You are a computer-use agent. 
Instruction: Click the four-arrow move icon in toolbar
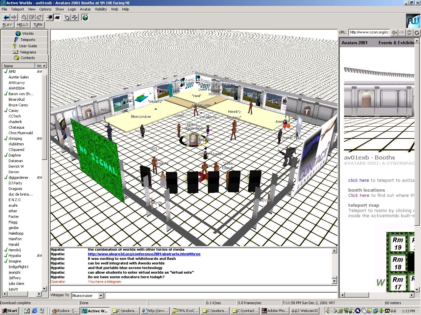click(75, 17)
